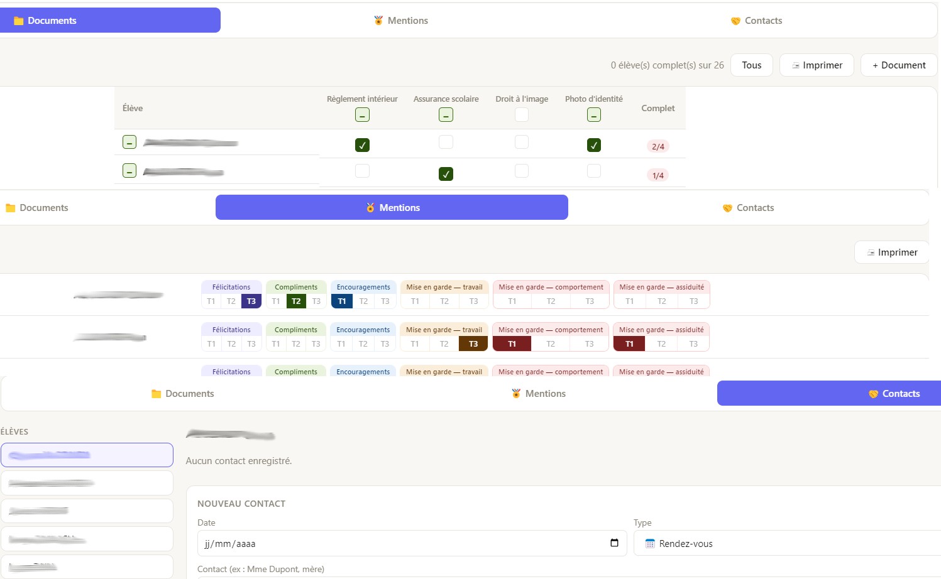The image size is (941, 579).
Task: Click the calendar icon beside Rendez-vous
Action: 650,544
